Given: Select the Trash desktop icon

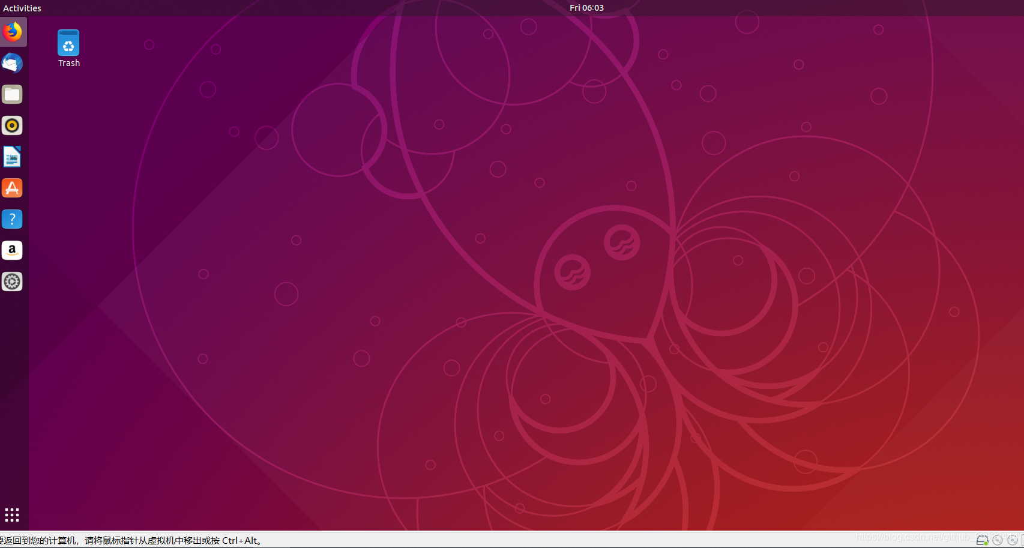Looking at the screenshot, I should tap(68, 49).
